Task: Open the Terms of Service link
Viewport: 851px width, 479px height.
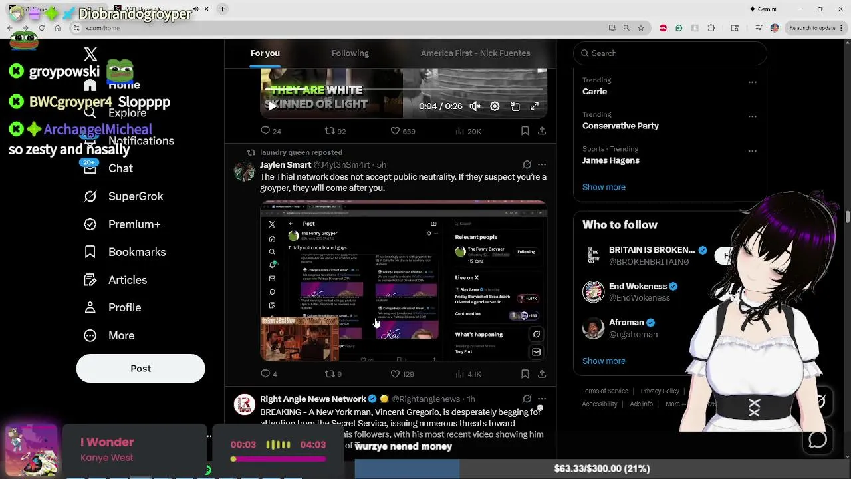Action: pos(605,391)
